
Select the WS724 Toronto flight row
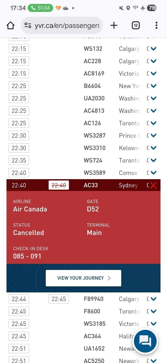[93, 160]
